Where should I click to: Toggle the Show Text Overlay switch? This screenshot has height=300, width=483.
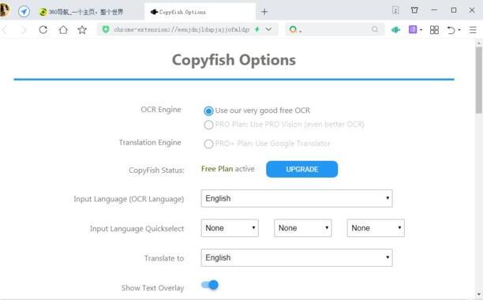210,285
